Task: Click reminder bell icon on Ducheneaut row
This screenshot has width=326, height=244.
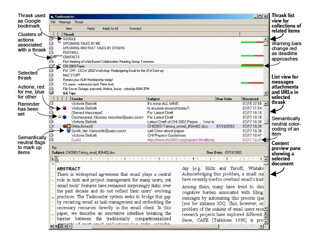Action: [x=59, y=117]
